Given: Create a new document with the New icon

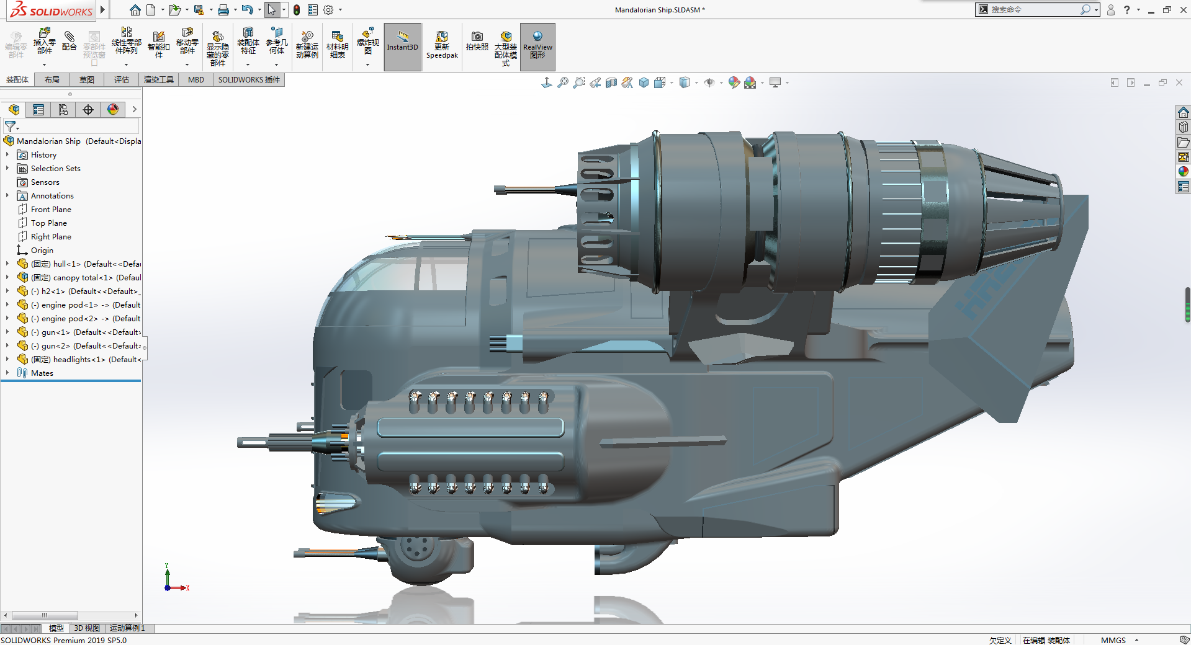Looking at the screenshot, I should tap(151, 10).
